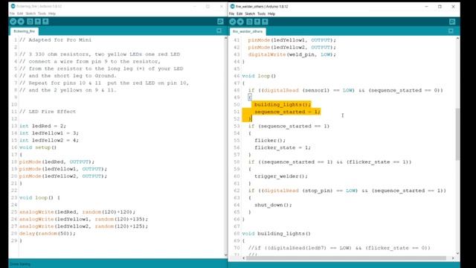Open Sketch menu in left Arduino window
Viewport: 476px width, 268px height.
pyautogui.click(x=30, y=13)
